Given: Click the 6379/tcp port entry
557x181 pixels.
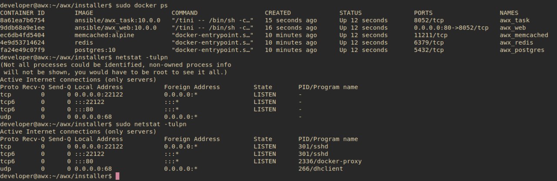Looking at the screenshot, I should pyautogui.click(x=429, y=42).
